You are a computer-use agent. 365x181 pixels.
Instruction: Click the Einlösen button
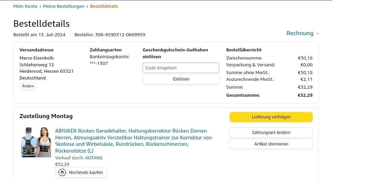point(181,79)
